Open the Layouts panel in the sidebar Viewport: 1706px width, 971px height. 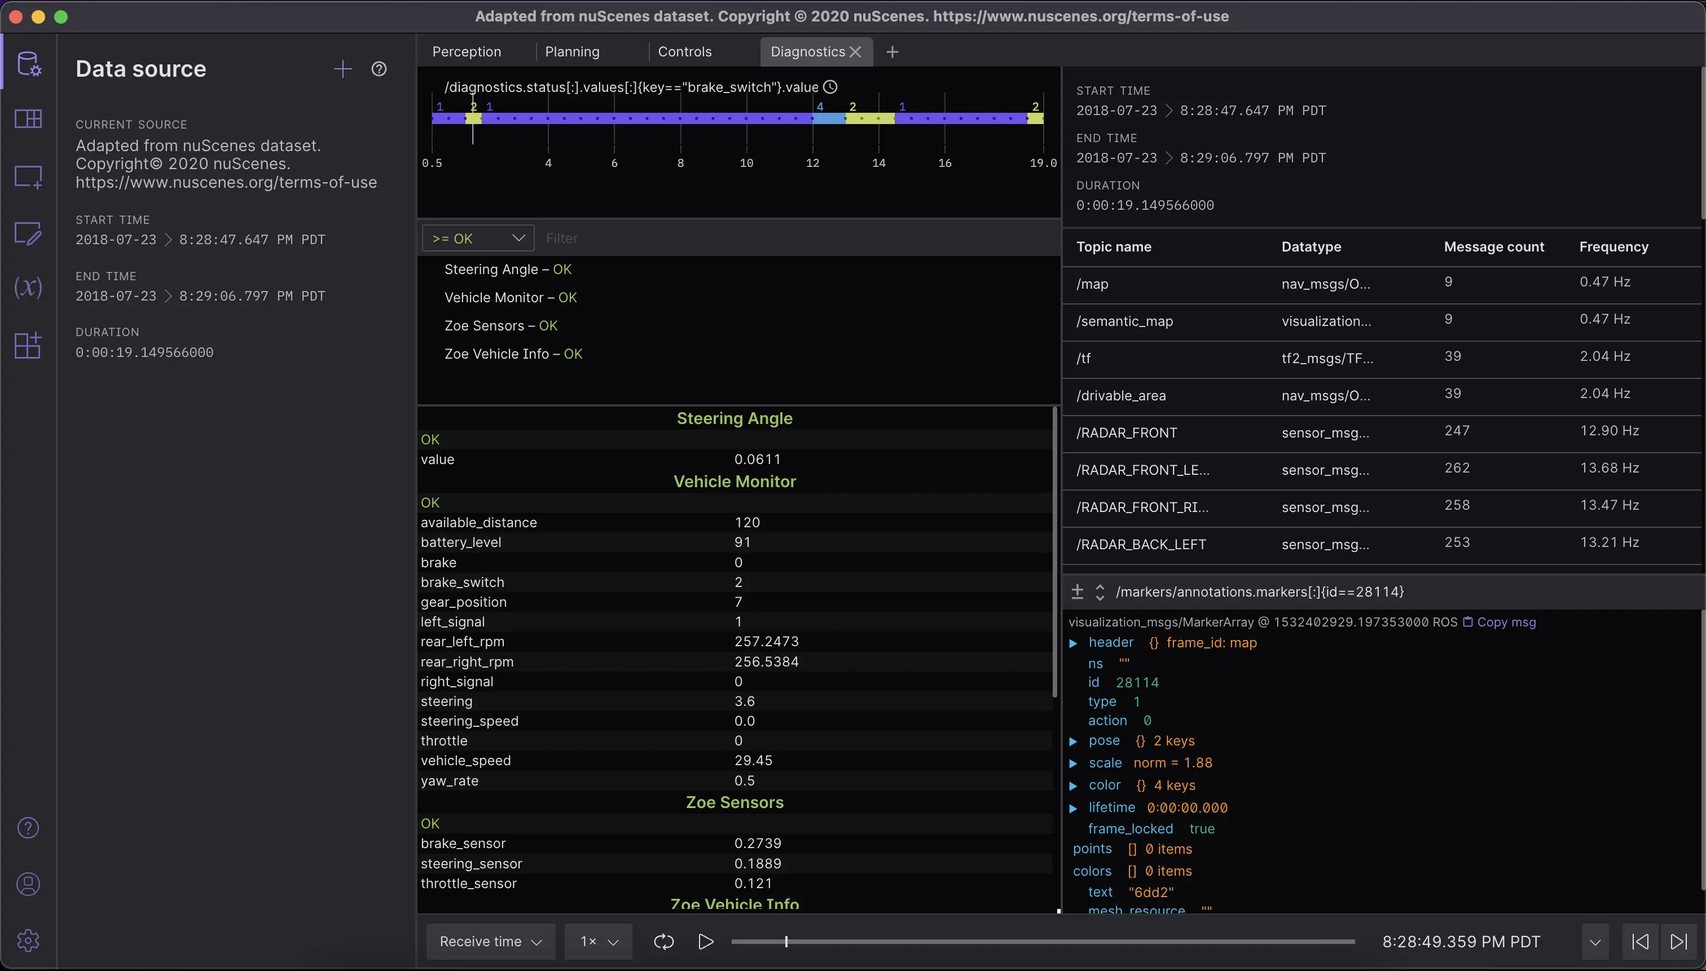point(28,119)
